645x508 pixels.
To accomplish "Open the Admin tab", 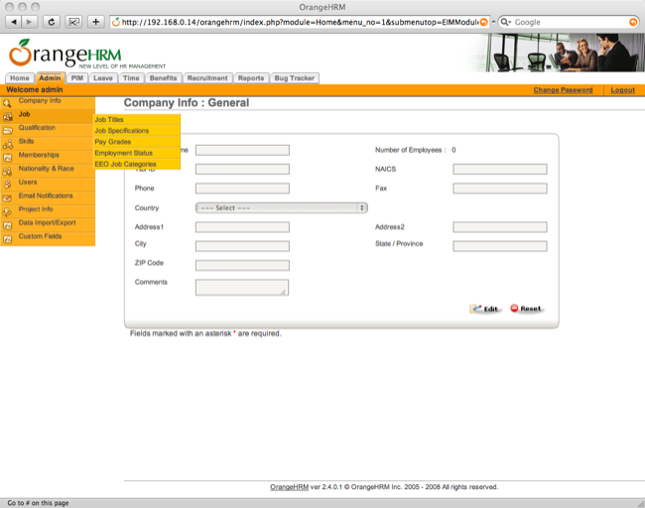I will click(50, 78).
